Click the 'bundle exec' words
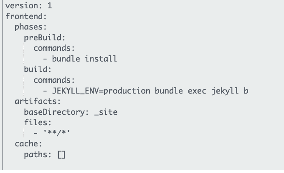 180,91
